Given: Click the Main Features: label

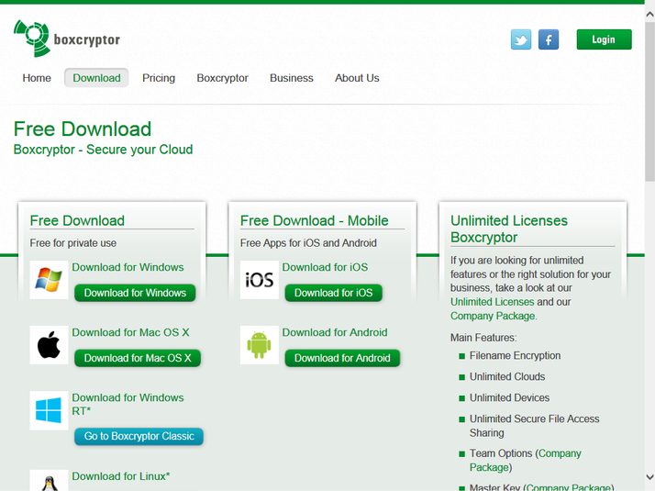Looking at the screenshot, I should tap(483, 338).
